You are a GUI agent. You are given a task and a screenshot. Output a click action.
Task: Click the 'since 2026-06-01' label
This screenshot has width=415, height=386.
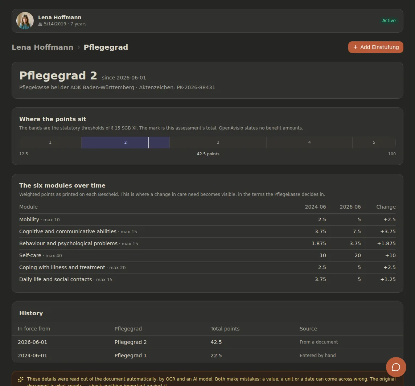(124, 78)
